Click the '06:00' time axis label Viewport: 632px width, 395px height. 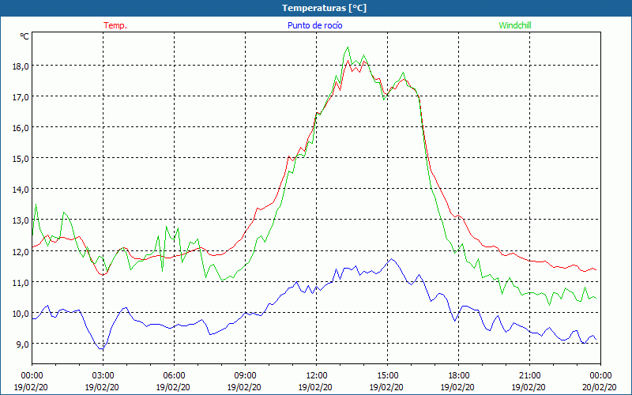(x=174, y=375)
